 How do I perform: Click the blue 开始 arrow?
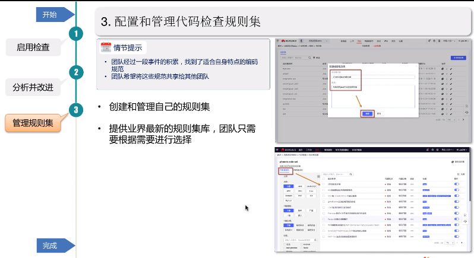(55, 14)
